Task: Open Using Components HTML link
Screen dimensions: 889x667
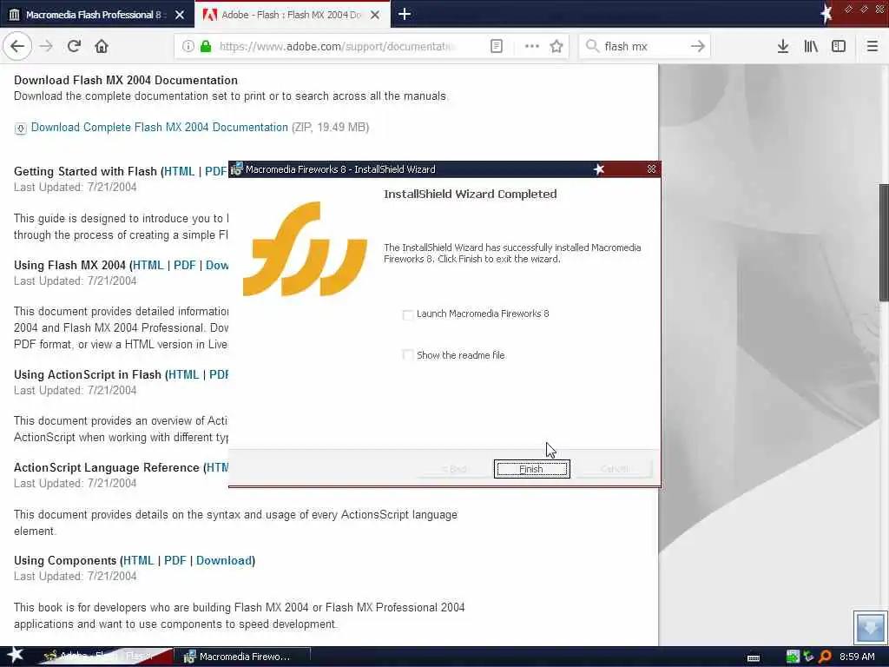Action: tap(138, 560)
